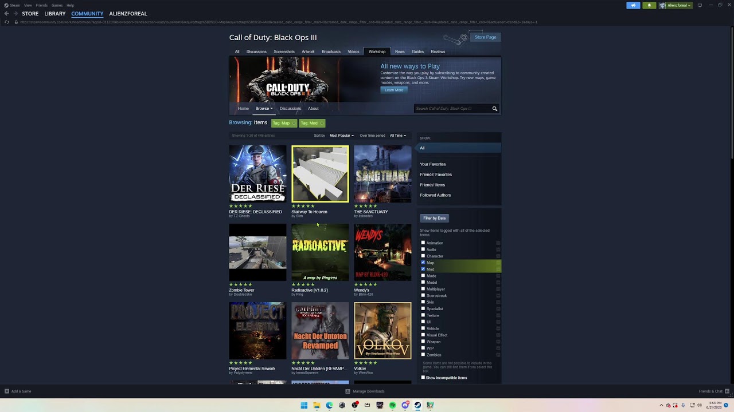Enable the Multiplayer tag checkbox
The width and height of the screenshot is (734, 412).
(423, 289)
